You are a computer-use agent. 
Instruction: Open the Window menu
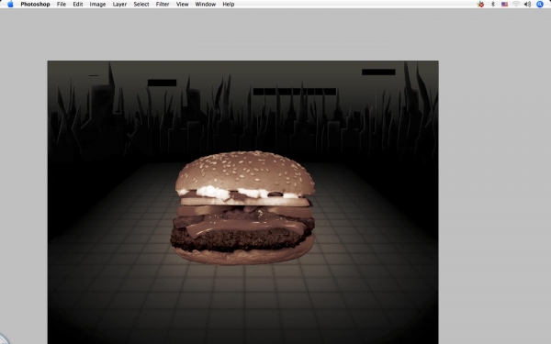[x=205, y=5]
